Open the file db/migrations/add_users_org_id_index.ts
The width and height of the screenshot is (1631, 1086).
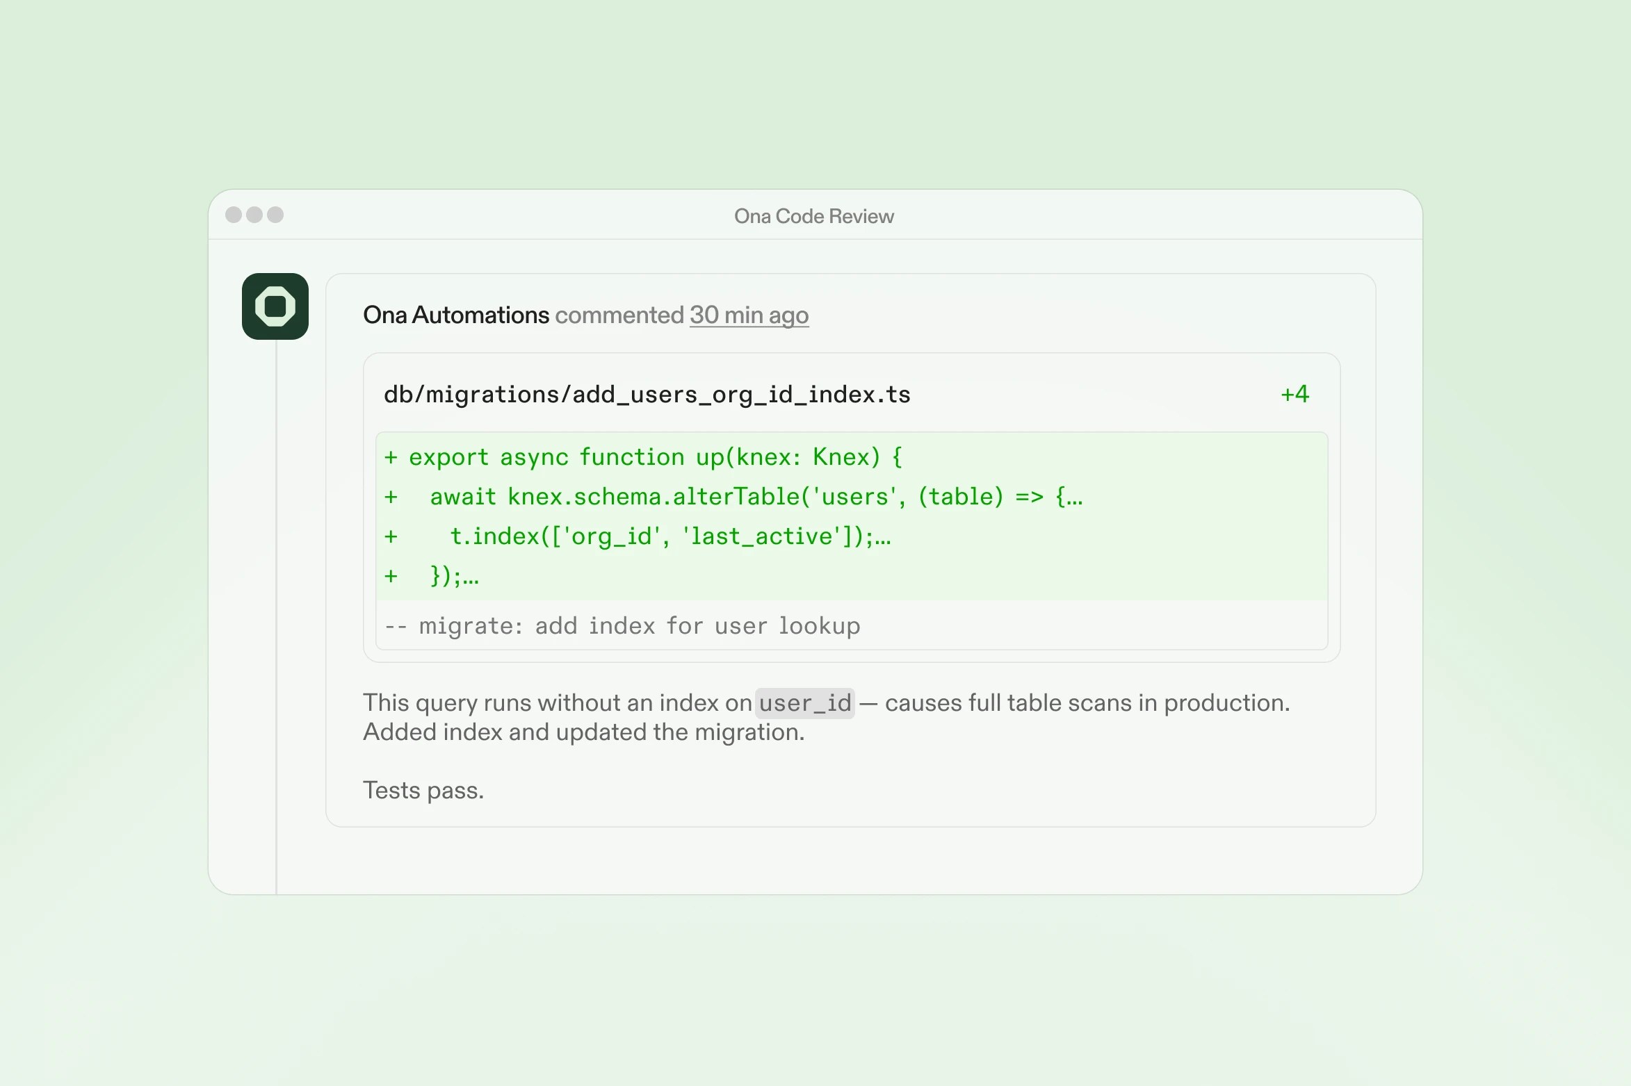[x=648, y=394]
